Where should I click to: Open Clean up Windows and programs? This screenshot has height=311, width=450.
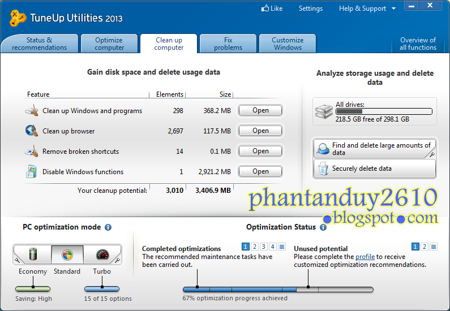point(260,110)
